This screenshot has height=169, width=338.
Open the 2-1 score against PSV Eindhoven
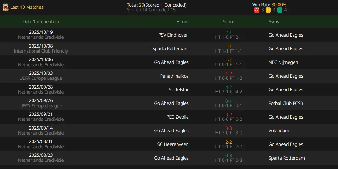click(x=228, y=33)
